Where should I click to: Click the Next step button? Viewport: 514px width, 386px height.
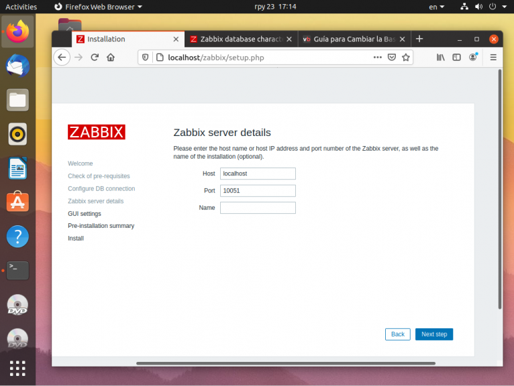point(434,334)
